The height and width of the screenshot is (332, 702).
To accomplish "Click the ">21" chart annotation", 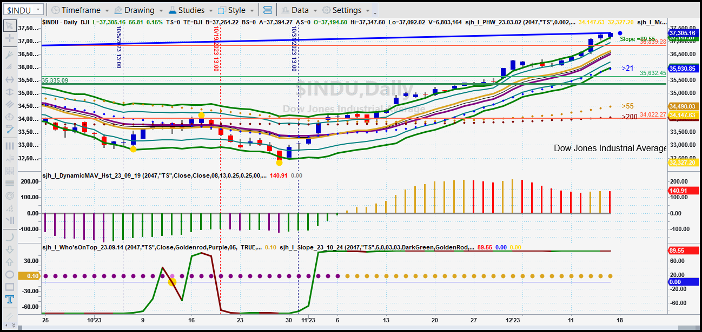I will [x=627, y=69].
